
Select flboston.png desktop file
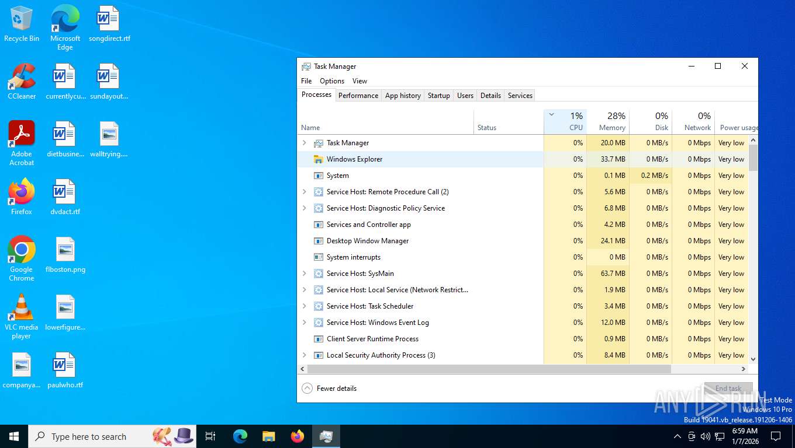click(x=65, y=256)
